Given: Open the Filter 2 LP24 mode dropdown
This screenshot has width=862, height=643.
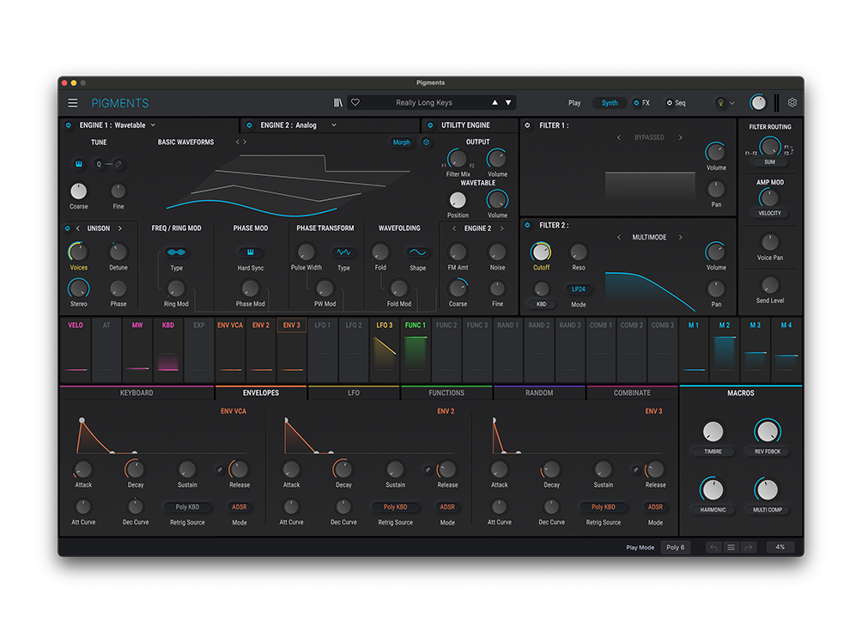Looking at the screenshot, I should point(579,289).
